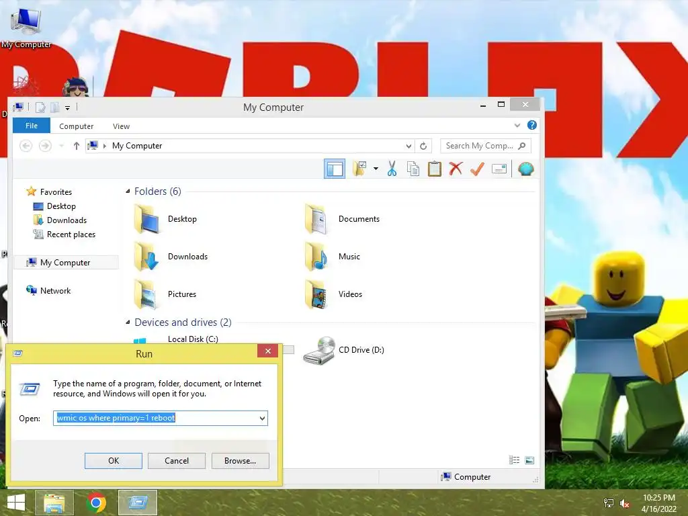Open the folder options toolbar icon
Viewport: 688px width, 516px height.
(360, 169)
